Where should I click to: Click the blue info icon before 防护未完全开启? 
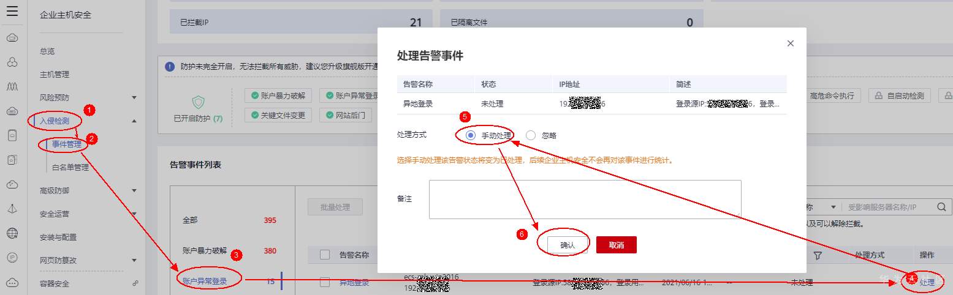click(170, 66)
